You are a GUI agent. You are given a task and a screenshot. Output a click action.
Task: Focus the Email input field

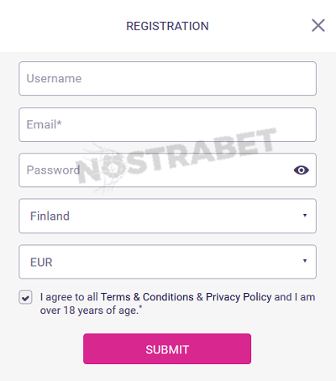pyautogui.click(x=168, y=124)
